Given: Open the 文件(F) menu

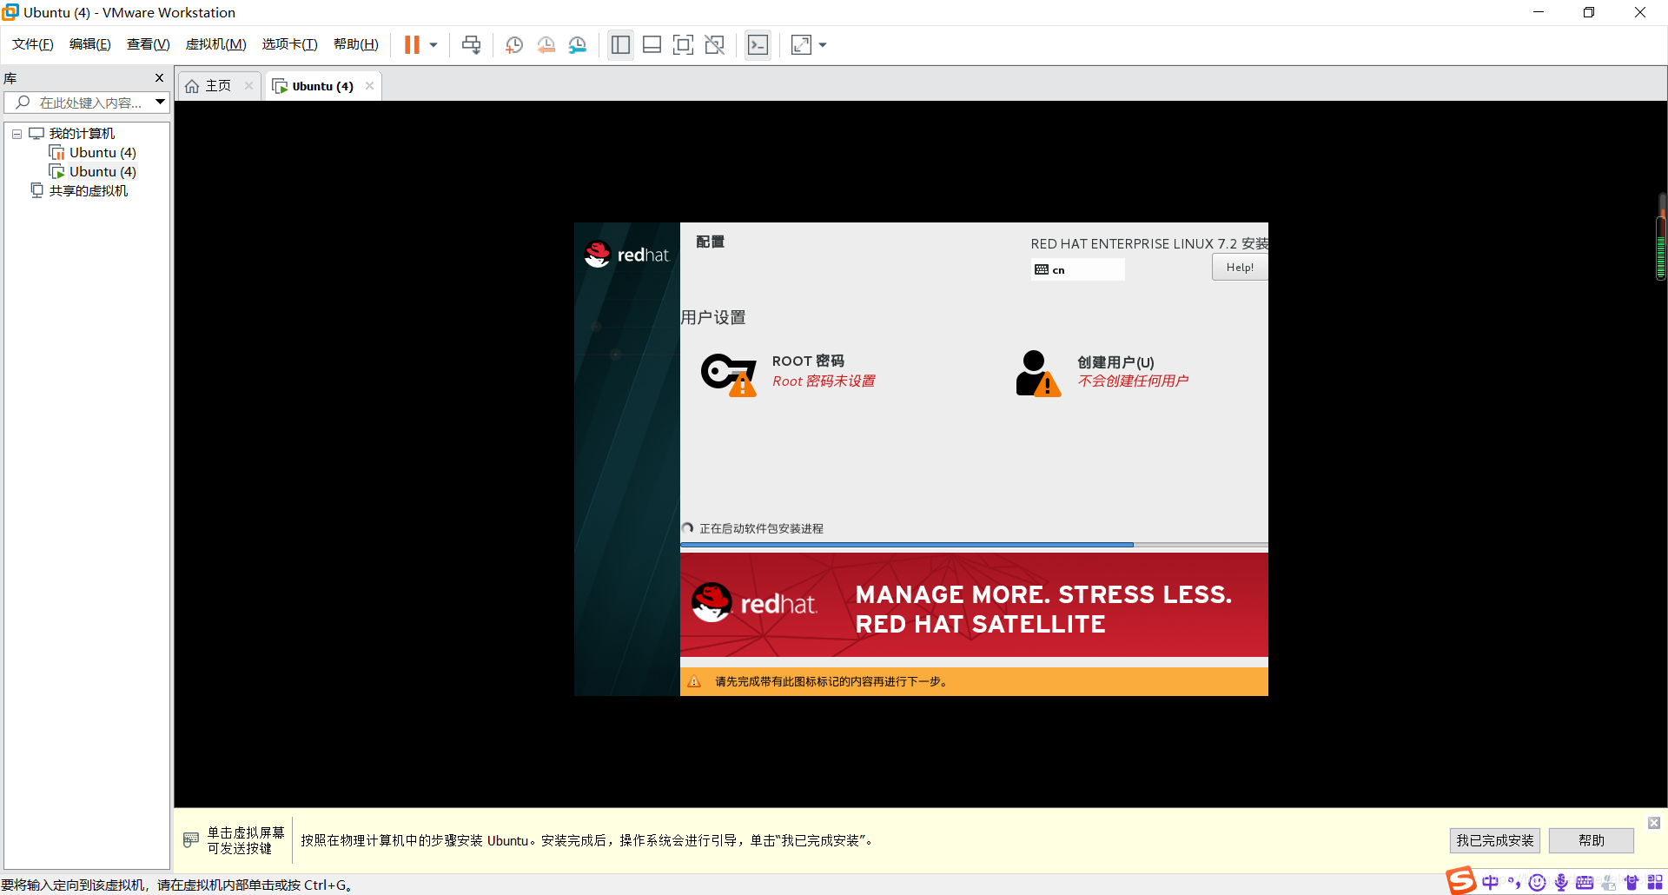Looking at the screenshot, I should (x=33, y=44).
